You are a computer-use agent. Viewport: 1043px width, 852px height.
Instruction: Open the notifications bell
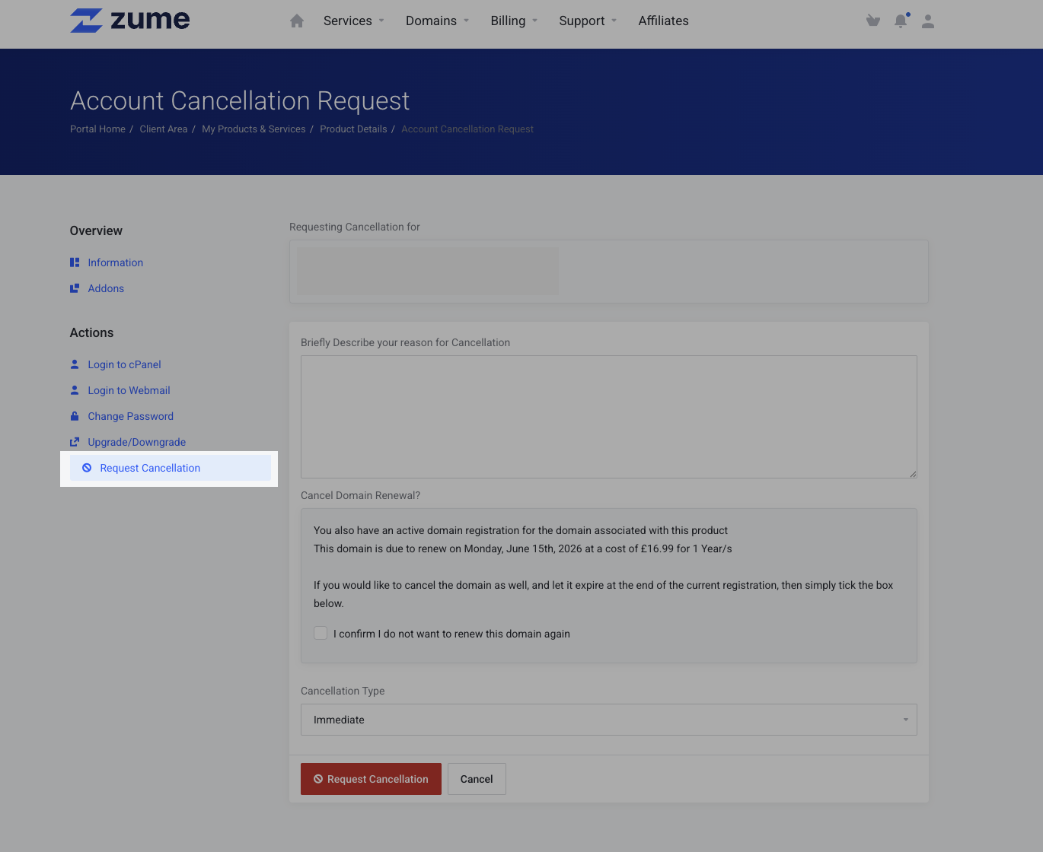click(x=901, y=21)
